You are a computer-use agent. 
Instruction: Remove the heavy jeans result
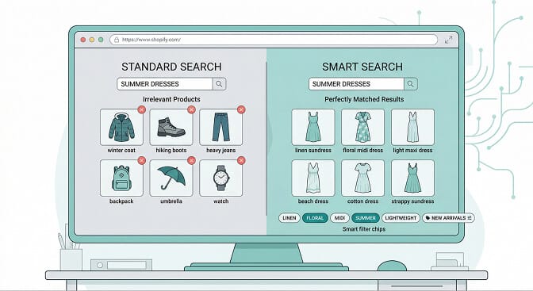pyautogui.click(x=241, y=109)
